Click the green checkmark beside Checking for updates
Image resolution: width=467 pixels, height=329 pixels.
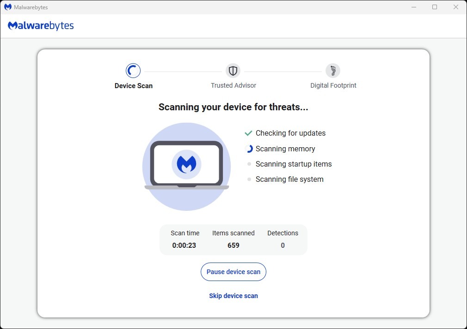point(249,133)
